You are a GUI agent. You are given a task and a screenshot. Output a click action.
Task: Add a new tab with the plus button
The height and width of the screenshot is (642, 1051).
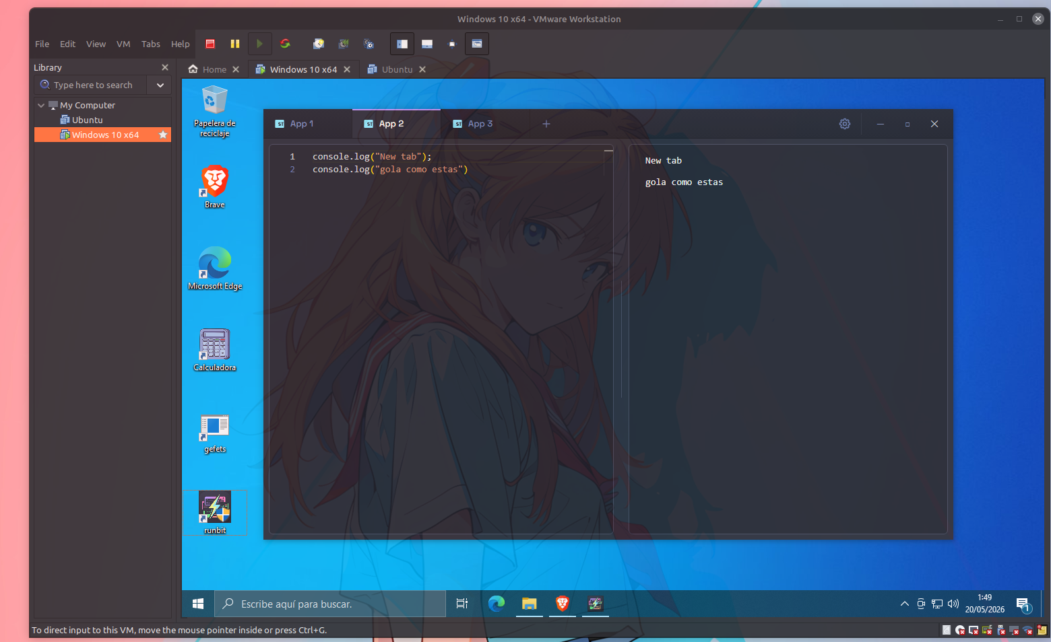pos(546,124)
